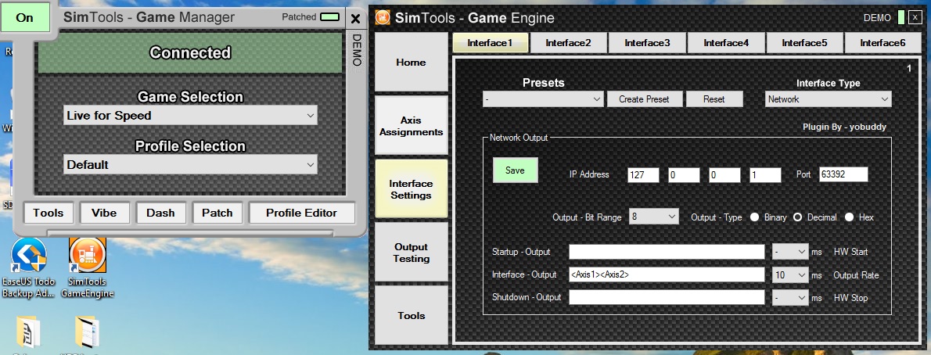Click Tools button in Game Manager
This screenshot has height=355, width=931.
point(48,213)
